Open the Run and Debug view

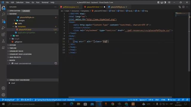coord(3,28)
